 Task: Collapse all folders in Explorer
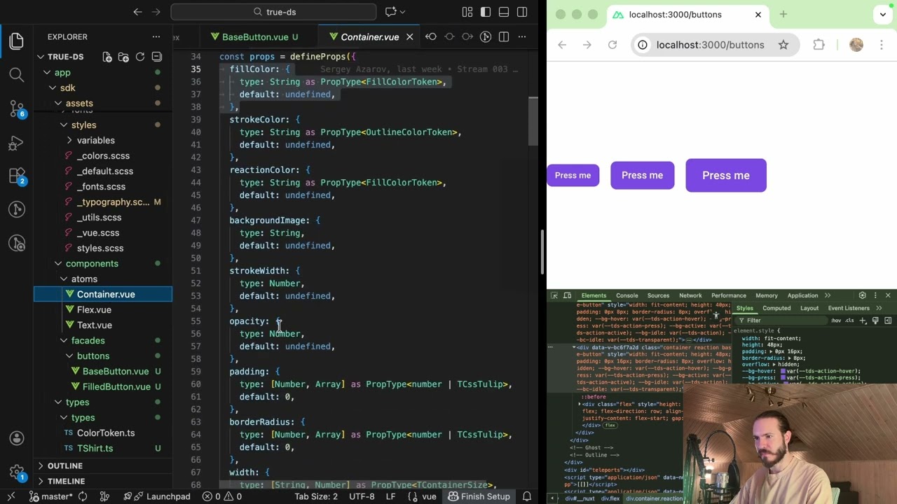pyautogui.click(x=157, y=57)
